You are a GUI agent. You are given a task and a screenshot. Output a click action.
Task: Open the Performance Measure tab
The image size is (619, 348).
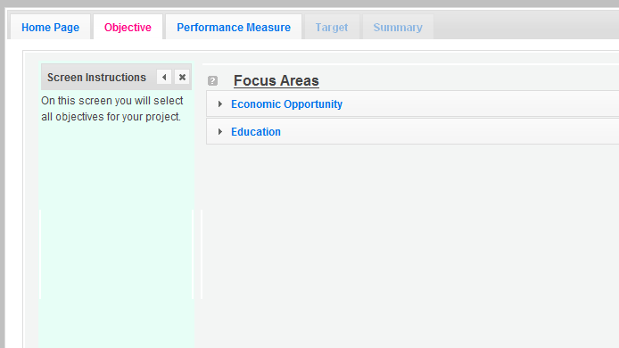tap(234, 27)
